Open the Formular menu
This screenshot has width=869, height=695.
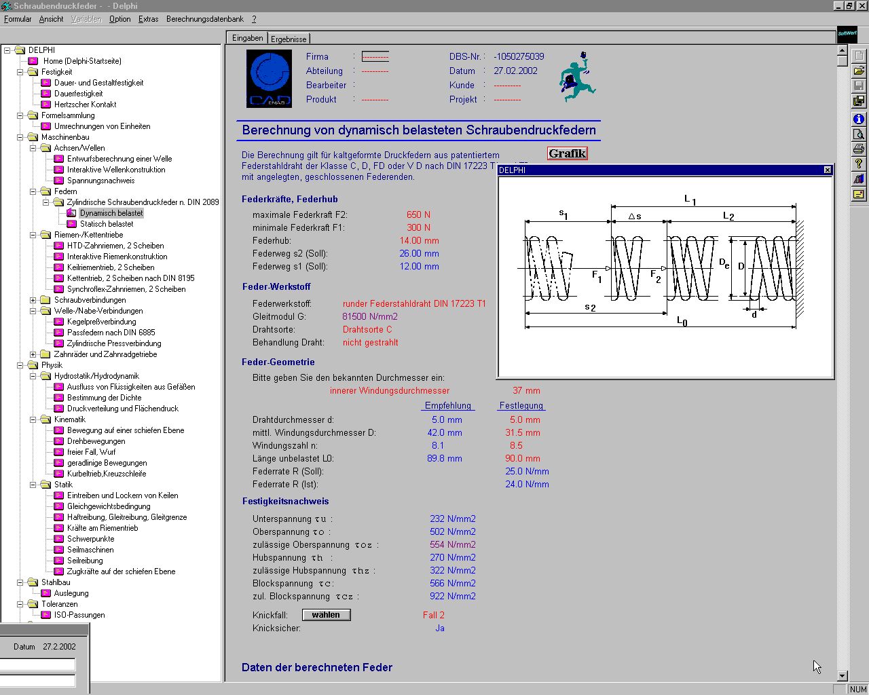pos(18,19)
